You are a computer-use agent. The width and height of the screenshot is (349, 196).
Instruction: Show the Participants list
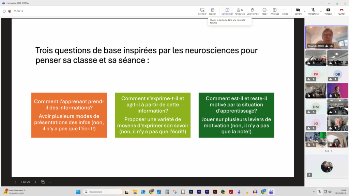(240, 11)
